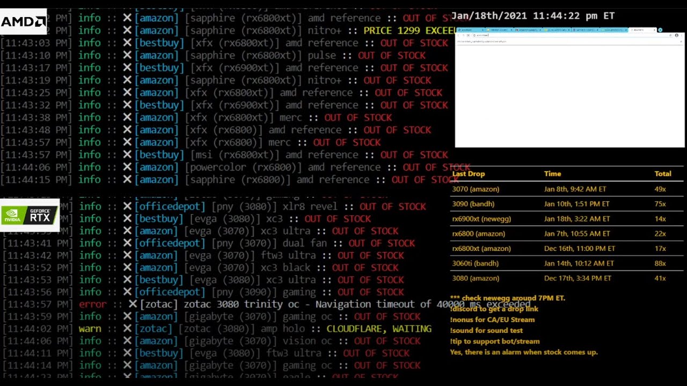The height and width of the screenshot is (386, 687).
Task: Click the 'Time' column header
Action: click(552, 174)
